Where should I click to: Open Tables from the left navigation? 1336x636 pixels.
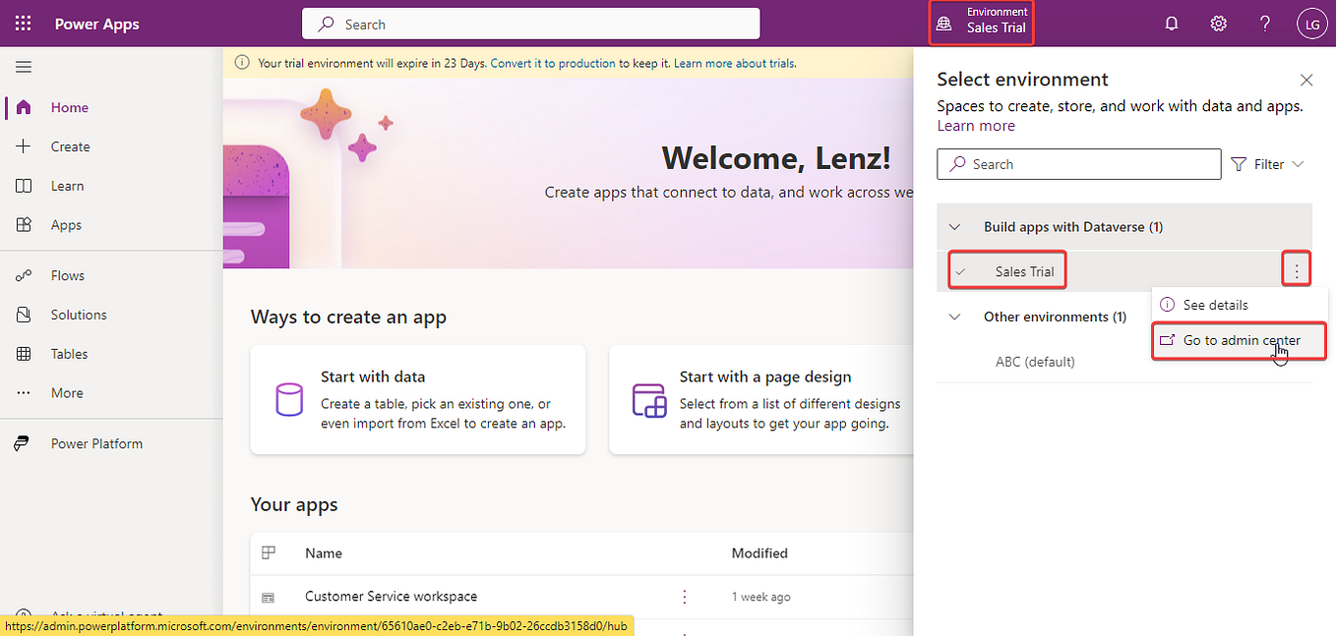pos(68,353)
